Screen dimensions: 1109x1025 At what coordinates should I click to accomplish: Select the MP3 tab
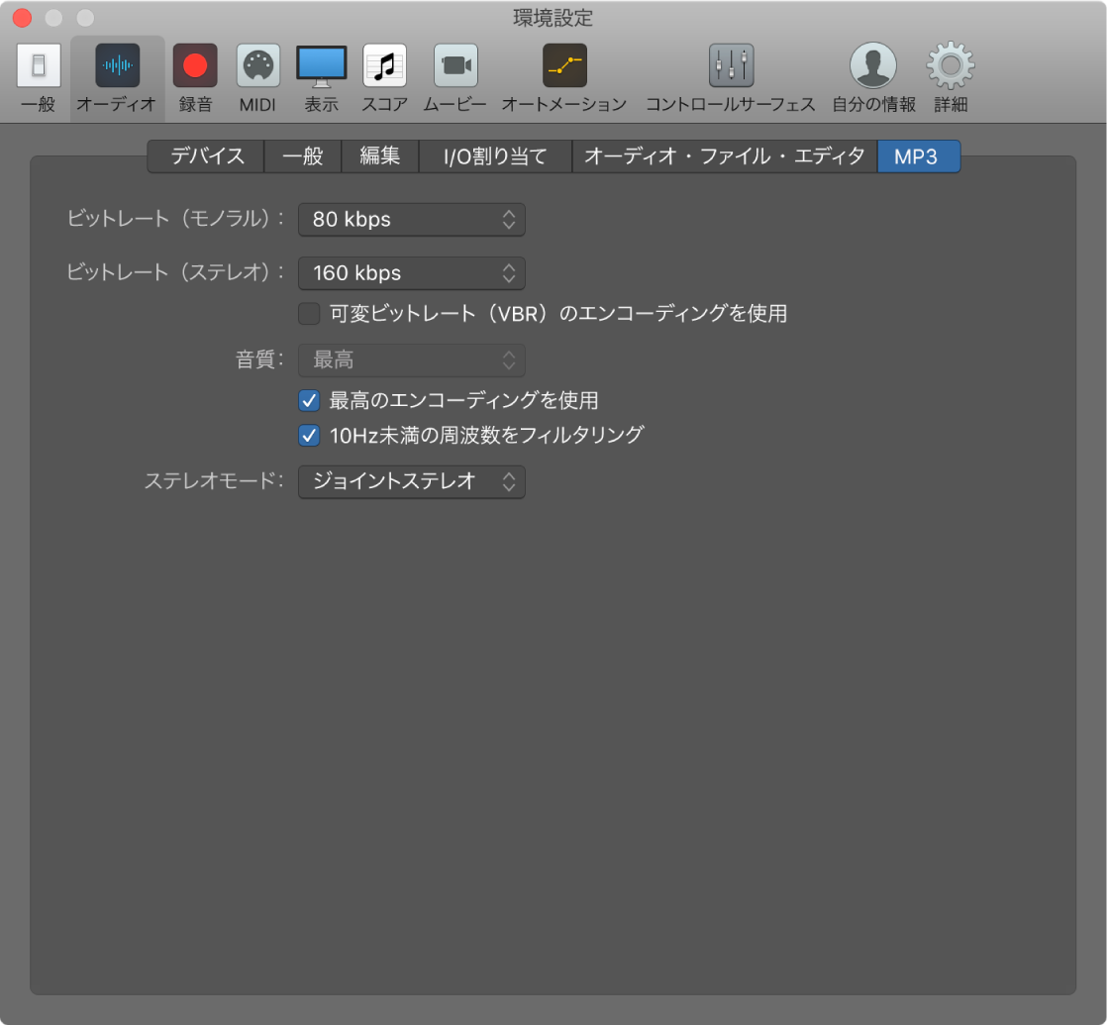[x=918, y=156]
